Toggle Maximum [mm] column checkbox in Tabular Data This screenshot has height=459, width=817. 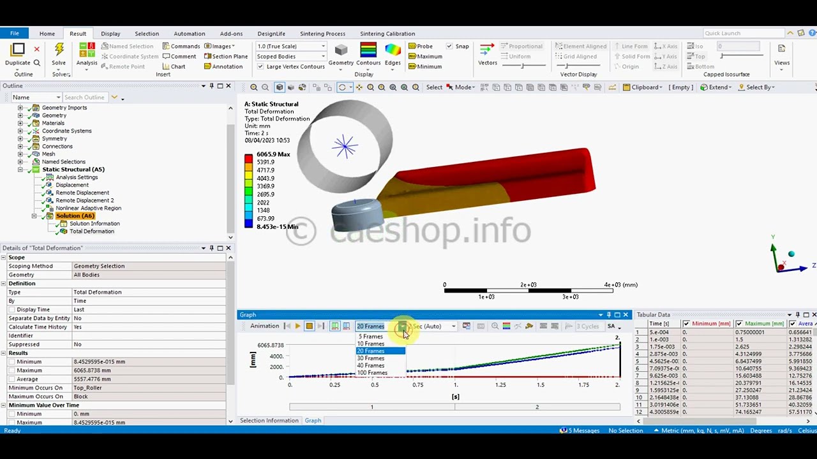(739, 324)
